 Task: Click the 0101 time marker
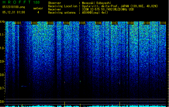[18, 23]
